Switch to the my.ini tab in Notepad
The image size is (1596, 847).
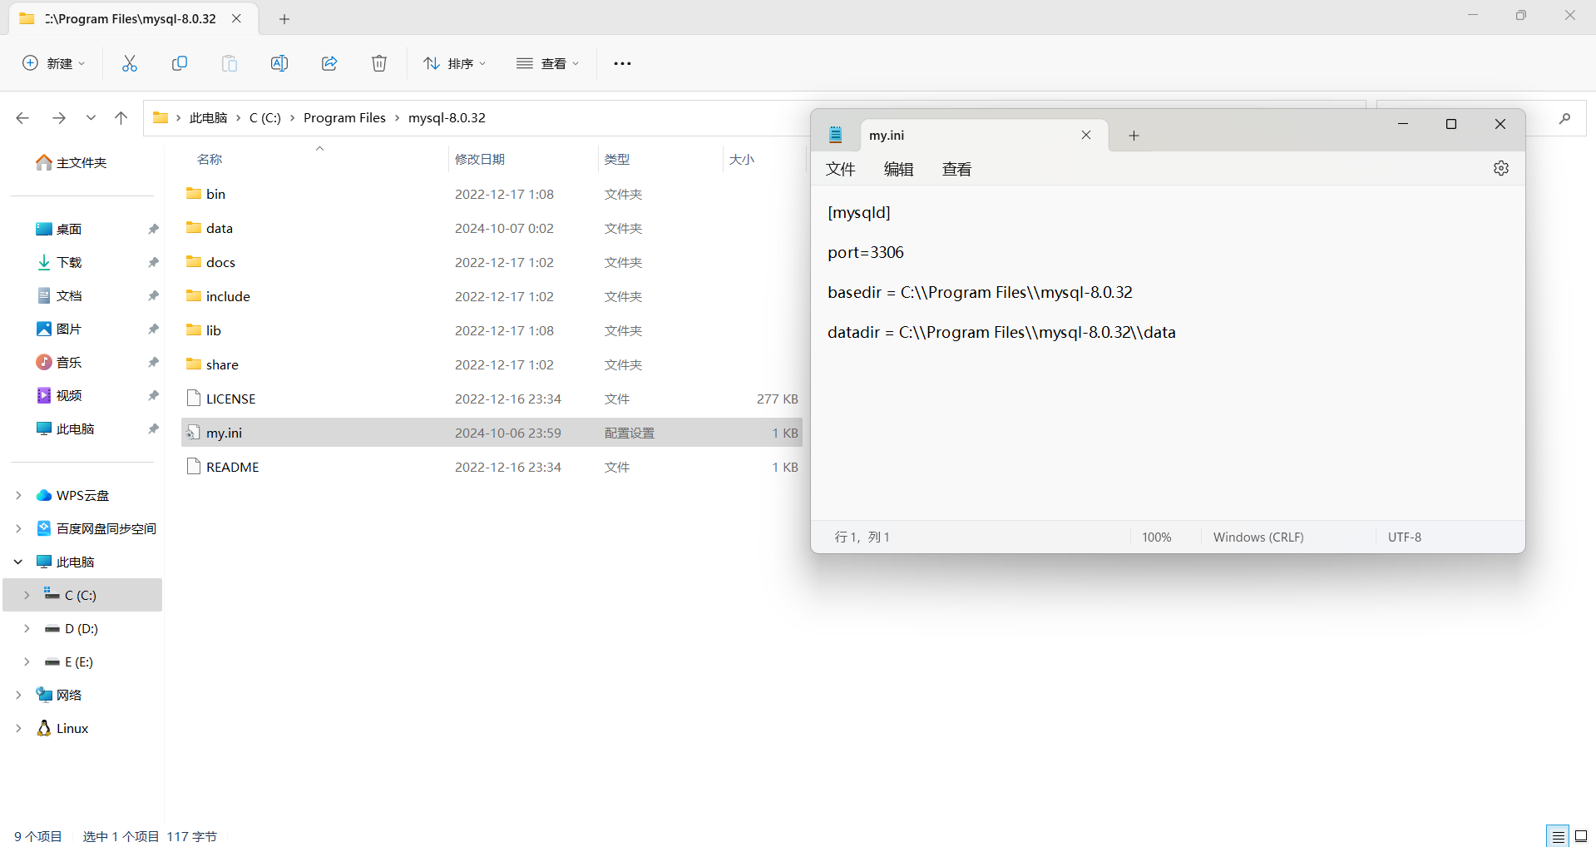(887, 134)
